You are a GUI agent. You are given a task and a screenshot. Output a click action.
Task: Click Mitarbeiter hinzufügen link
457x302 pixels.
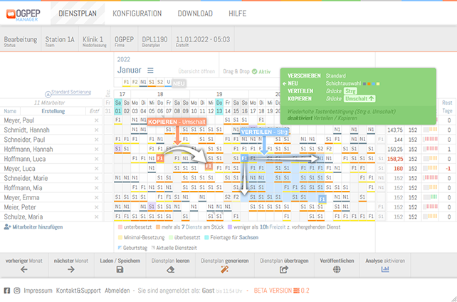click(x=37, y=226)
